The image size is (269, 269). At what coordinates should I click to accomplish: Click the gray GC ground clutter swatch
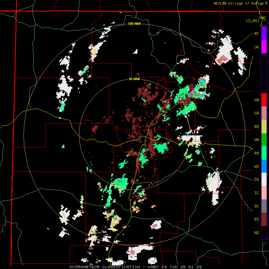[x=264, y=206]
